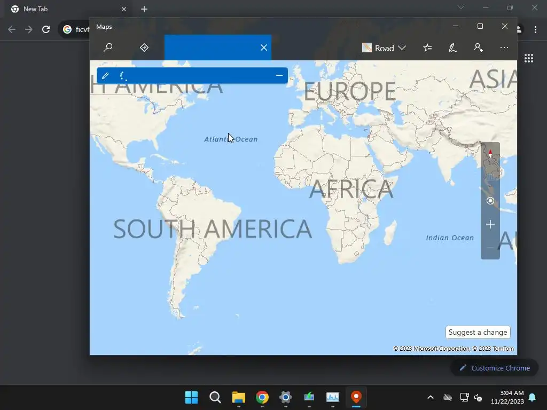Image resolution: width=547 pixels, height=410 pixels.
Task: Click the AFRICA label on the map
Action: pyautogui.click(x=351, y=189)
